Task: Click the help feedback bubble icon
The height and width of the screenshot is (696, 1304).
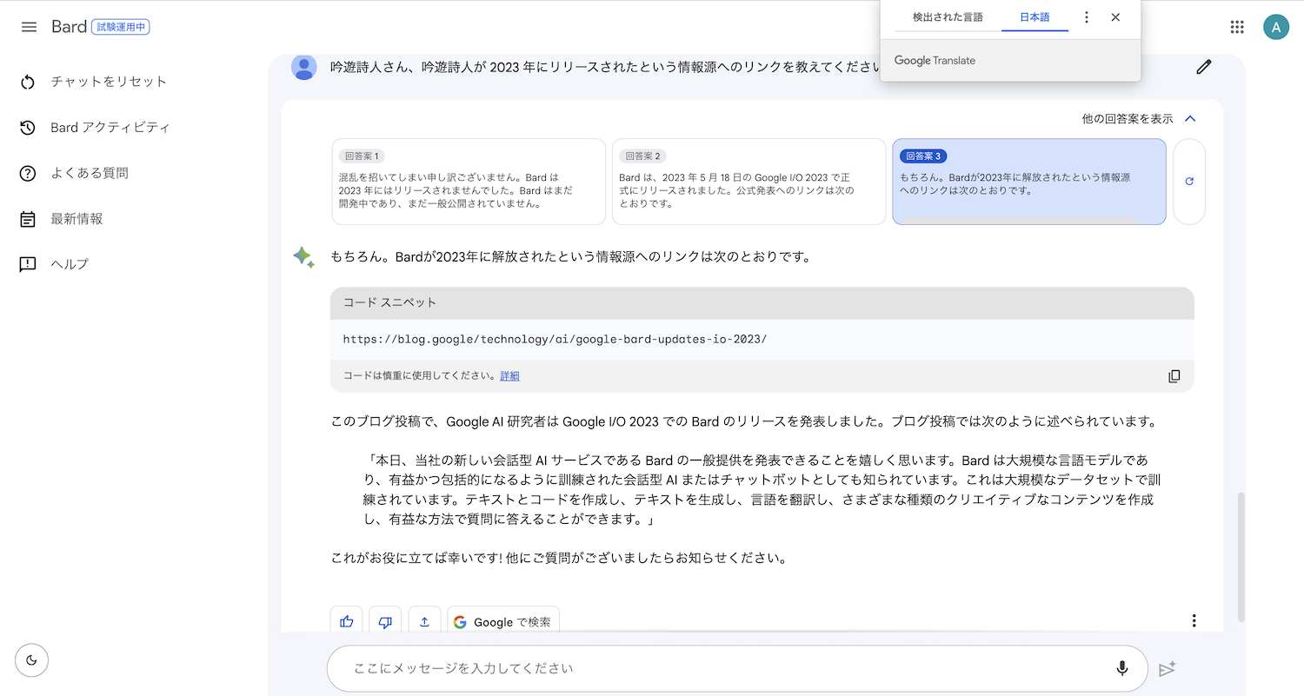Action: (x=28, y=264)
